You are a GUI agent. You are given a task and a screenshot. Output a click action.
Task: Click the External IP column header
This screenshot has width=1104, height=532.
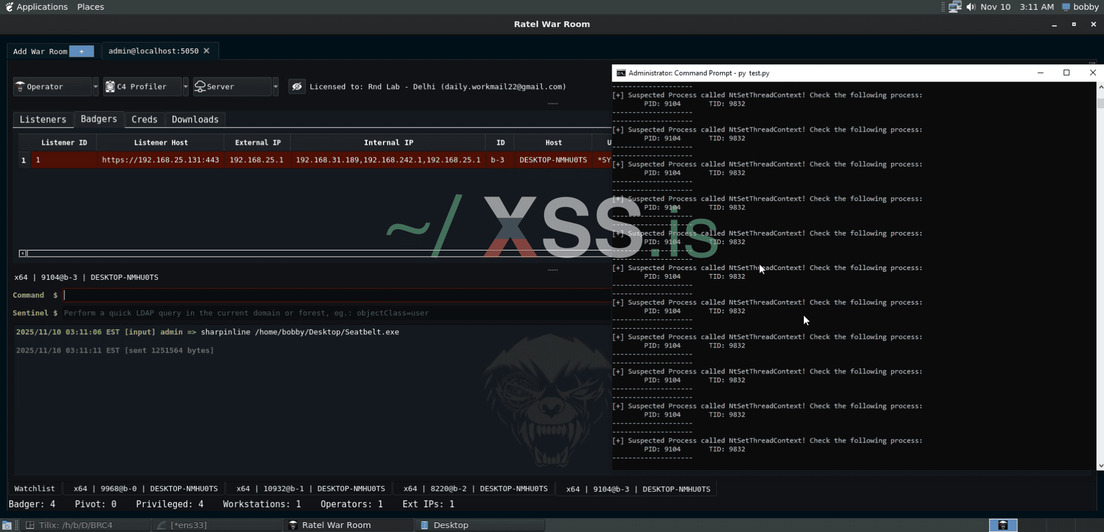point(258,142)
